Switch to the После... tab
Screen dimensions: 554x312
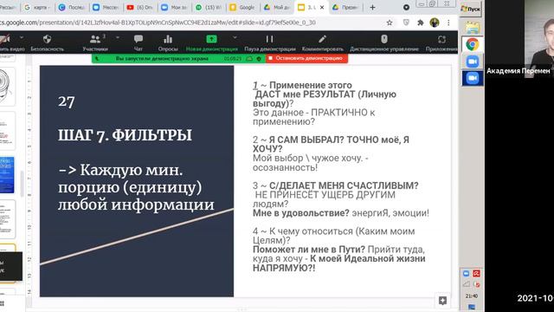point(71,8)
